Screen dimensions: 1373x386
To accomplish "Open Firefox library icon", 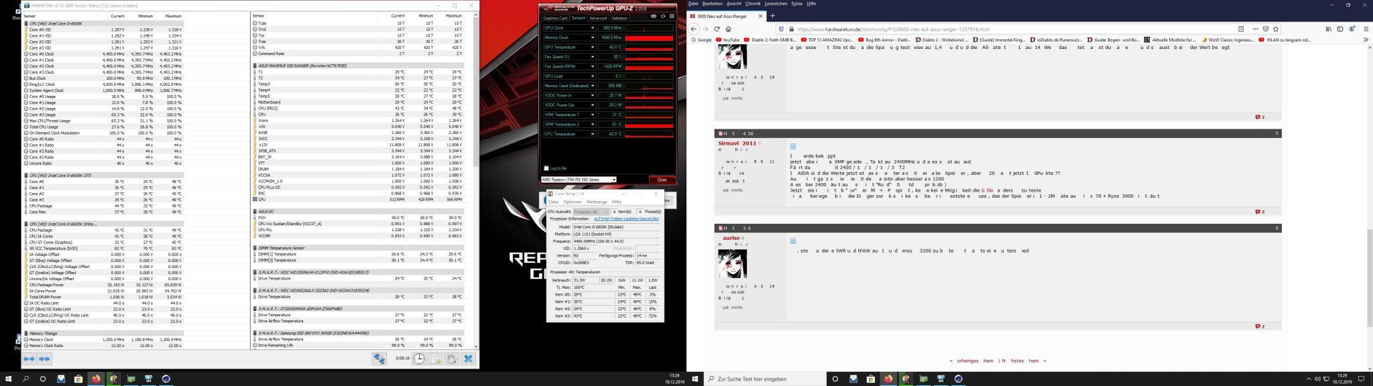I will (1328, 29).
